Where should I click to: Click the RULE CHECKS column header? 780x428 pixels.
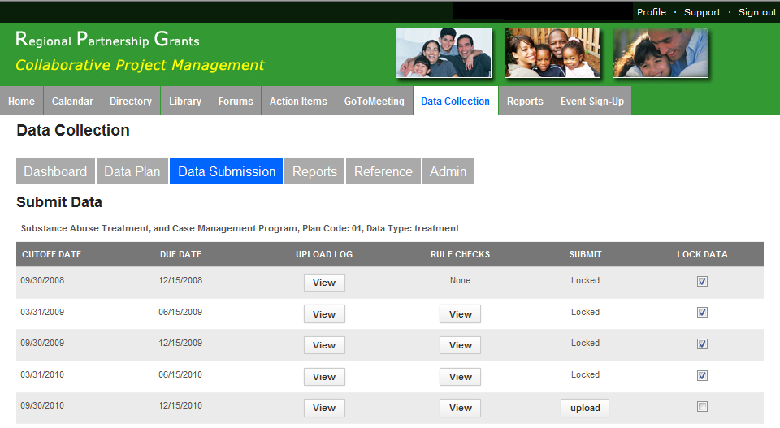[460, 254]
